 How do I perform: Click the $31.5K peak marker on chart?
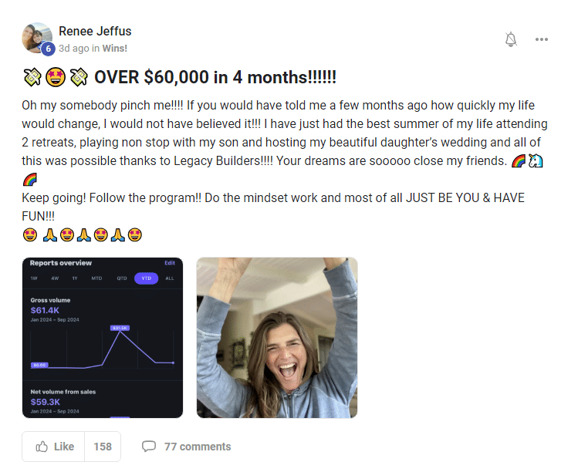[x=120, y=328]
